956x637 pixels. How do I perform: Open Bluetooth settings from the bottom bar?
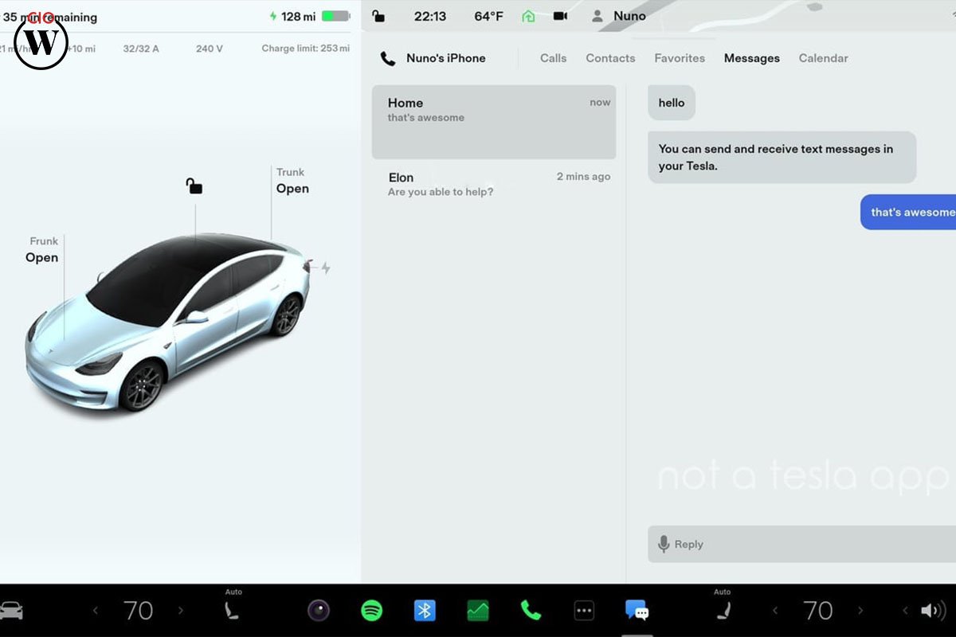coord(425,611)
